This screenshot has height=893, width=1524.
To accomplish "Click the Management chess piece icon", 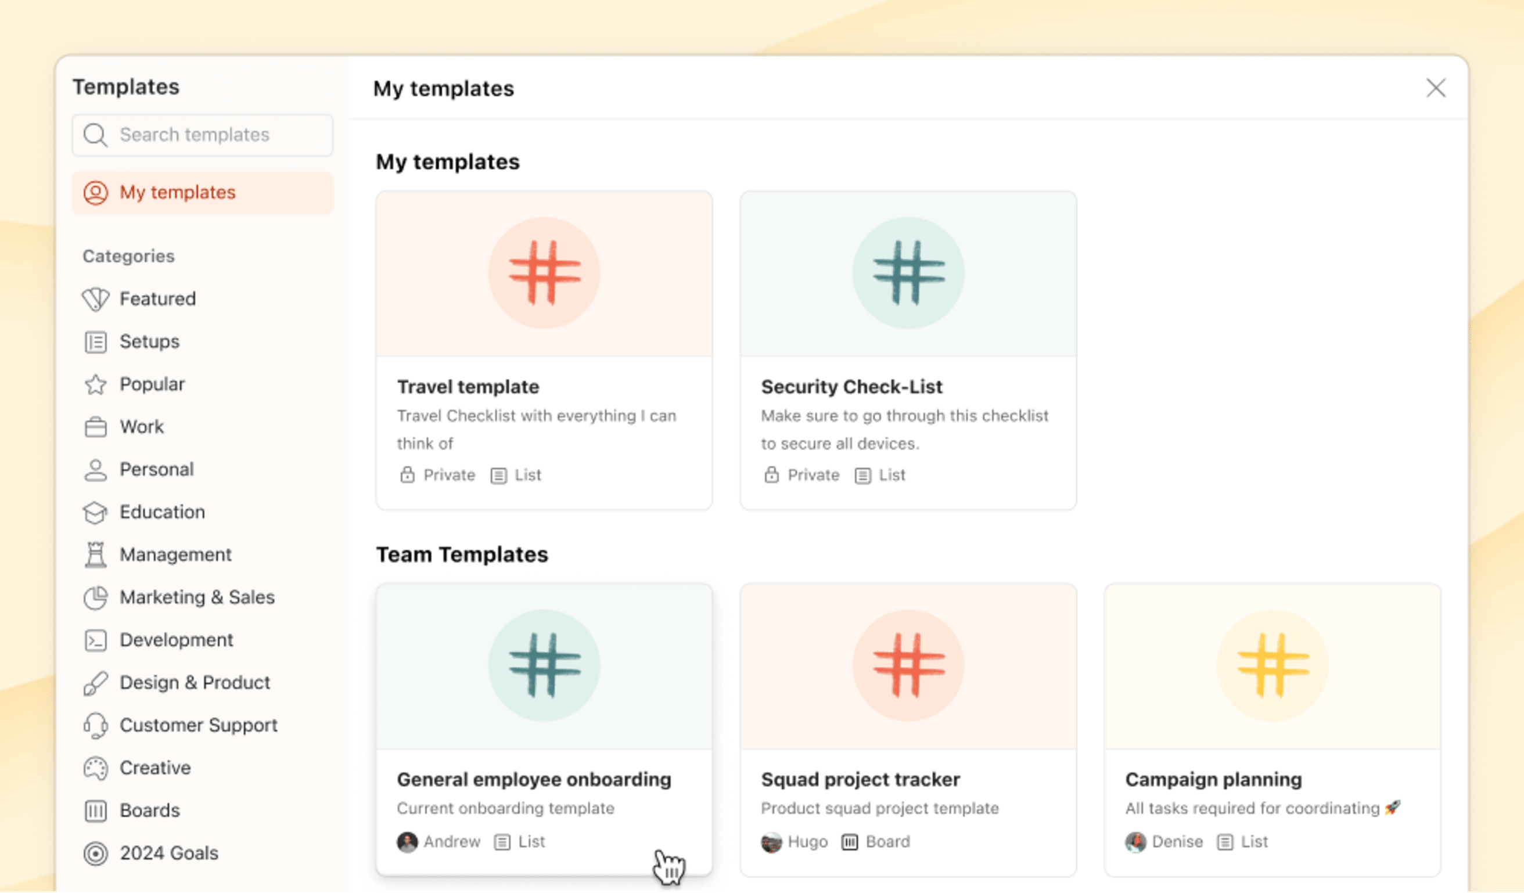I will click(96, 554).
